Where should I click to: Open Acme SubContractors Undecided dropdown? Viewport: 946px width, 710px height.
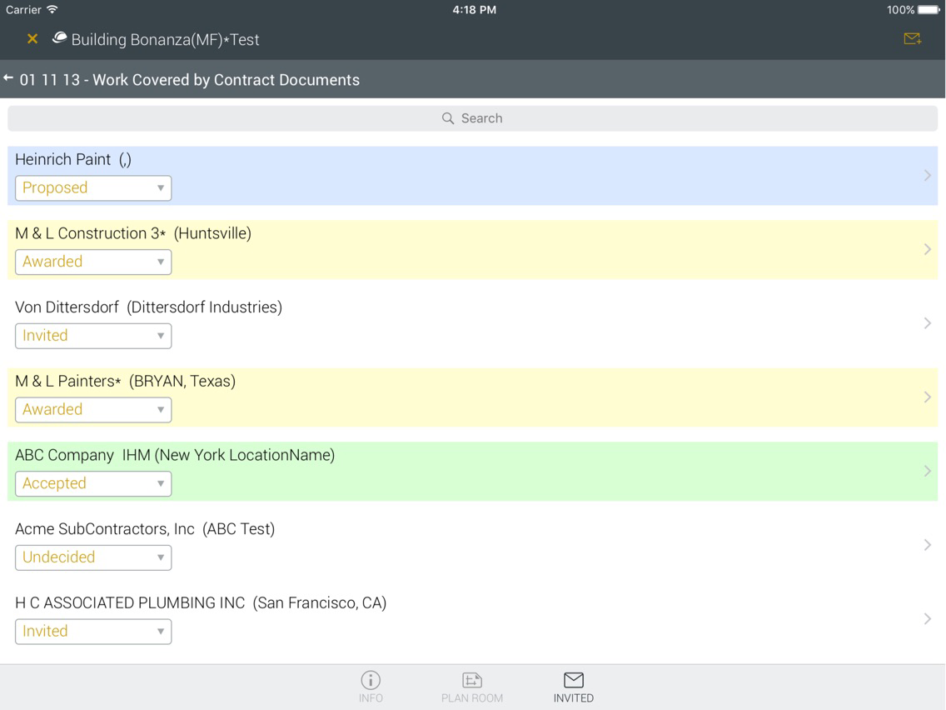93,557
